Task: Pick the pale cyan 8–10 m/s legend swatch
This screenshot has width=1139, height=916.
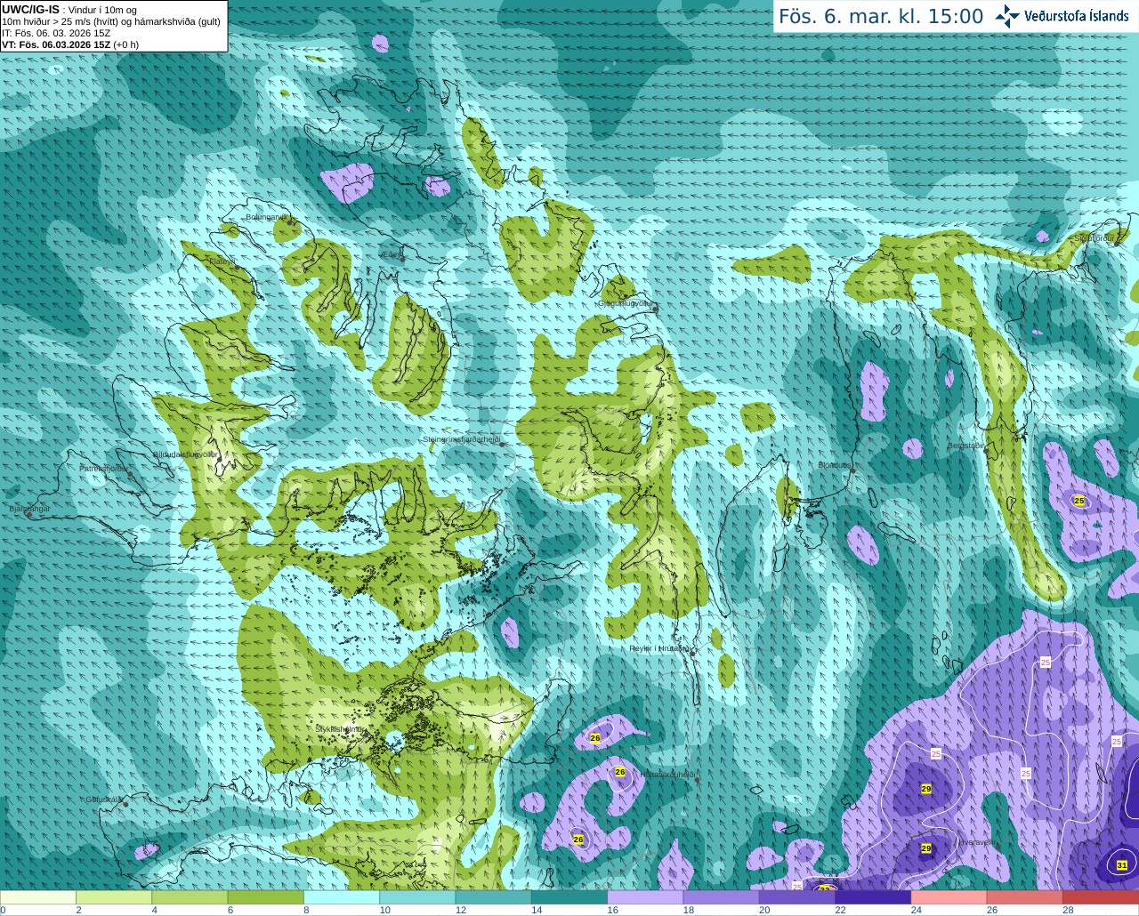Action: [x=342, y=897]
